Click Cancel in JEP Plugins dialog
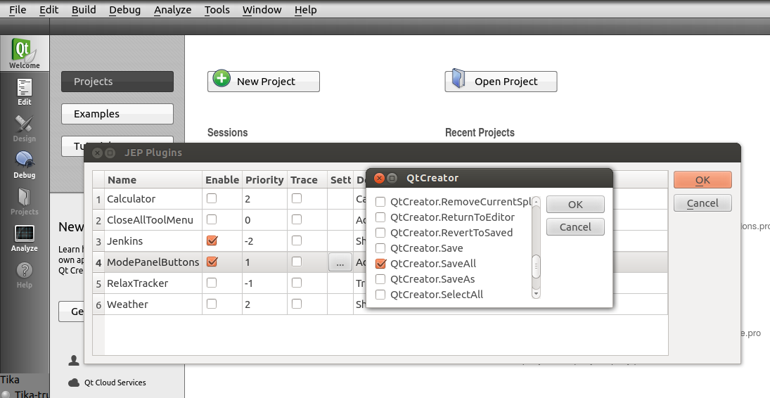 [702, 203]
